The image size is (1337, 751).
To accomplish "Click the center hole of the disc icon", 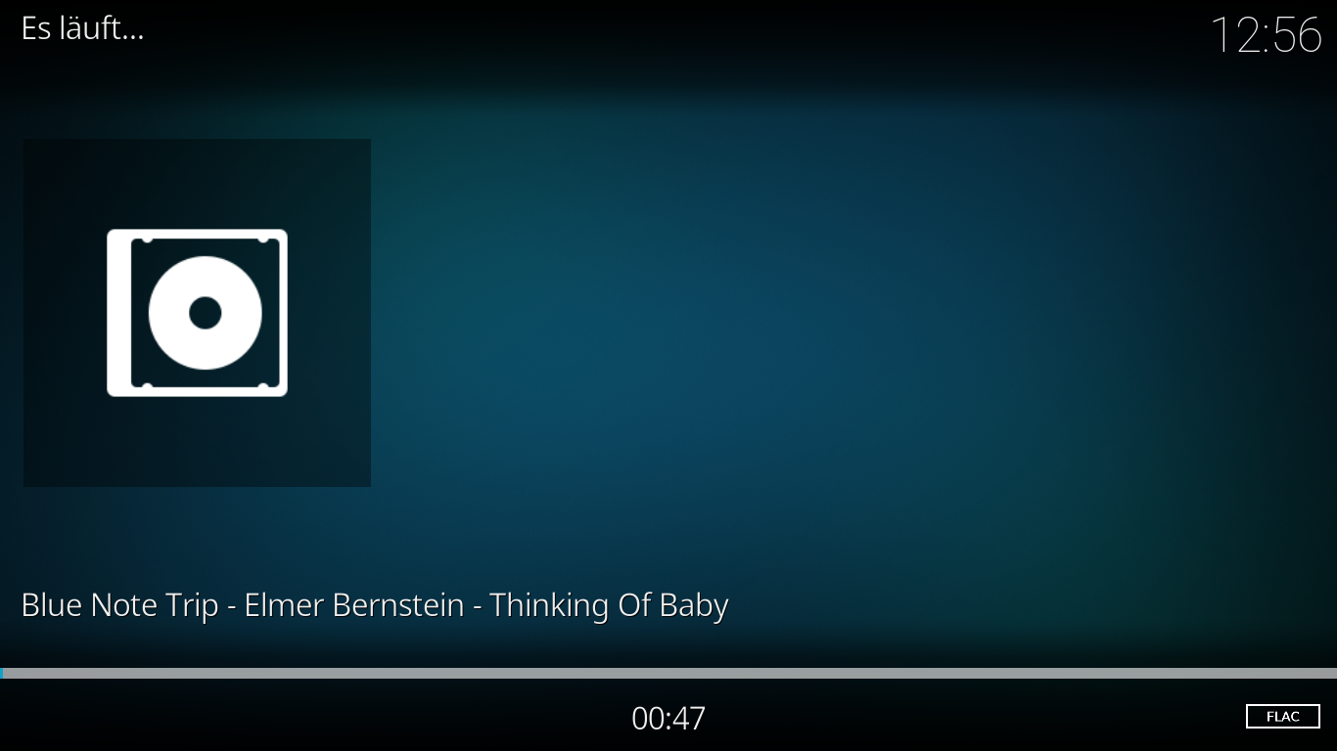I will (206, 313).
